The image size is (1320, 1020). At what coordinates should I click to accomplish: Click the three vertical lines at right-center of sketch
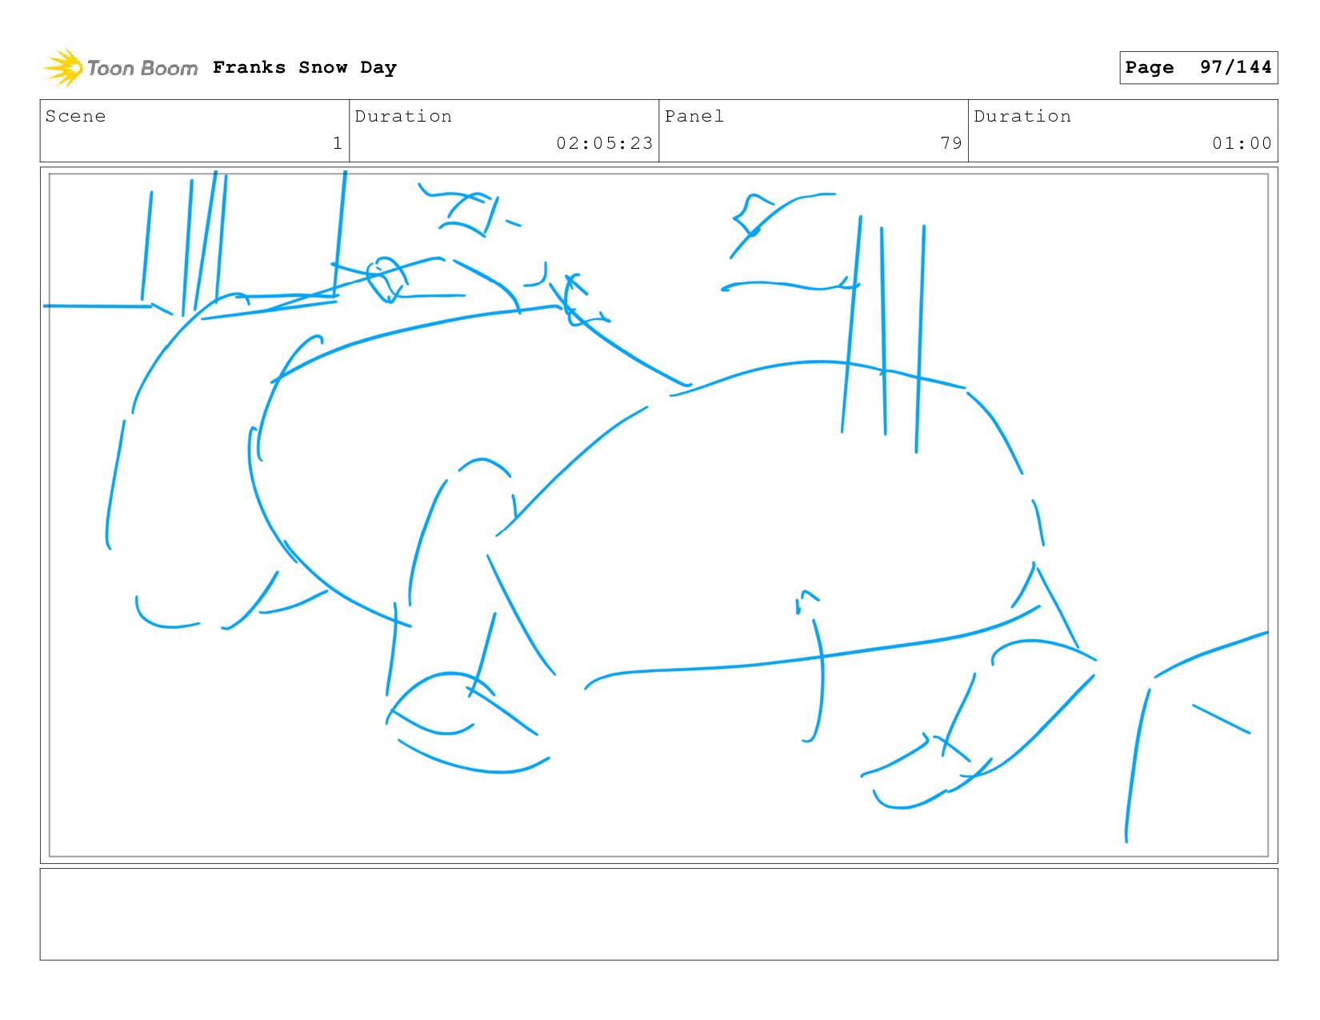tap(883, 332)
